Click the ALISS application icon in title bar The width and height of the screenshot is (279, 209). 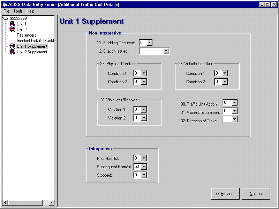pyautogui.click(x=5, y=5)
